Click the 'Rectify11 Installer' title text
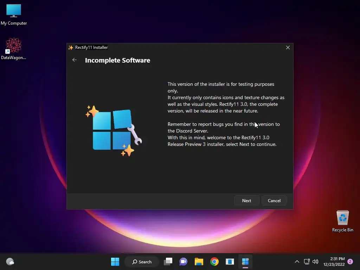The height and width of the screenshot is (270, 360). coord(91,47)
